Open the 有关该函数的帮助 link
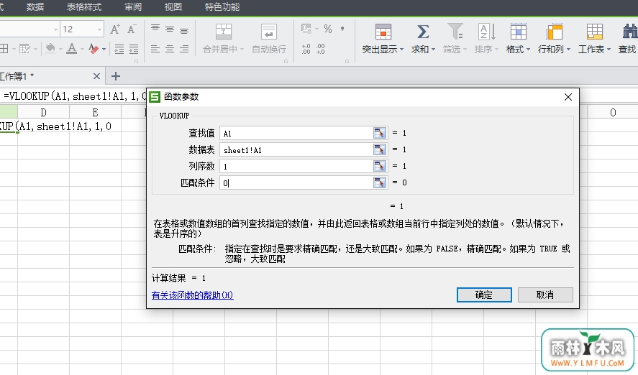 [x=193, y=295]
